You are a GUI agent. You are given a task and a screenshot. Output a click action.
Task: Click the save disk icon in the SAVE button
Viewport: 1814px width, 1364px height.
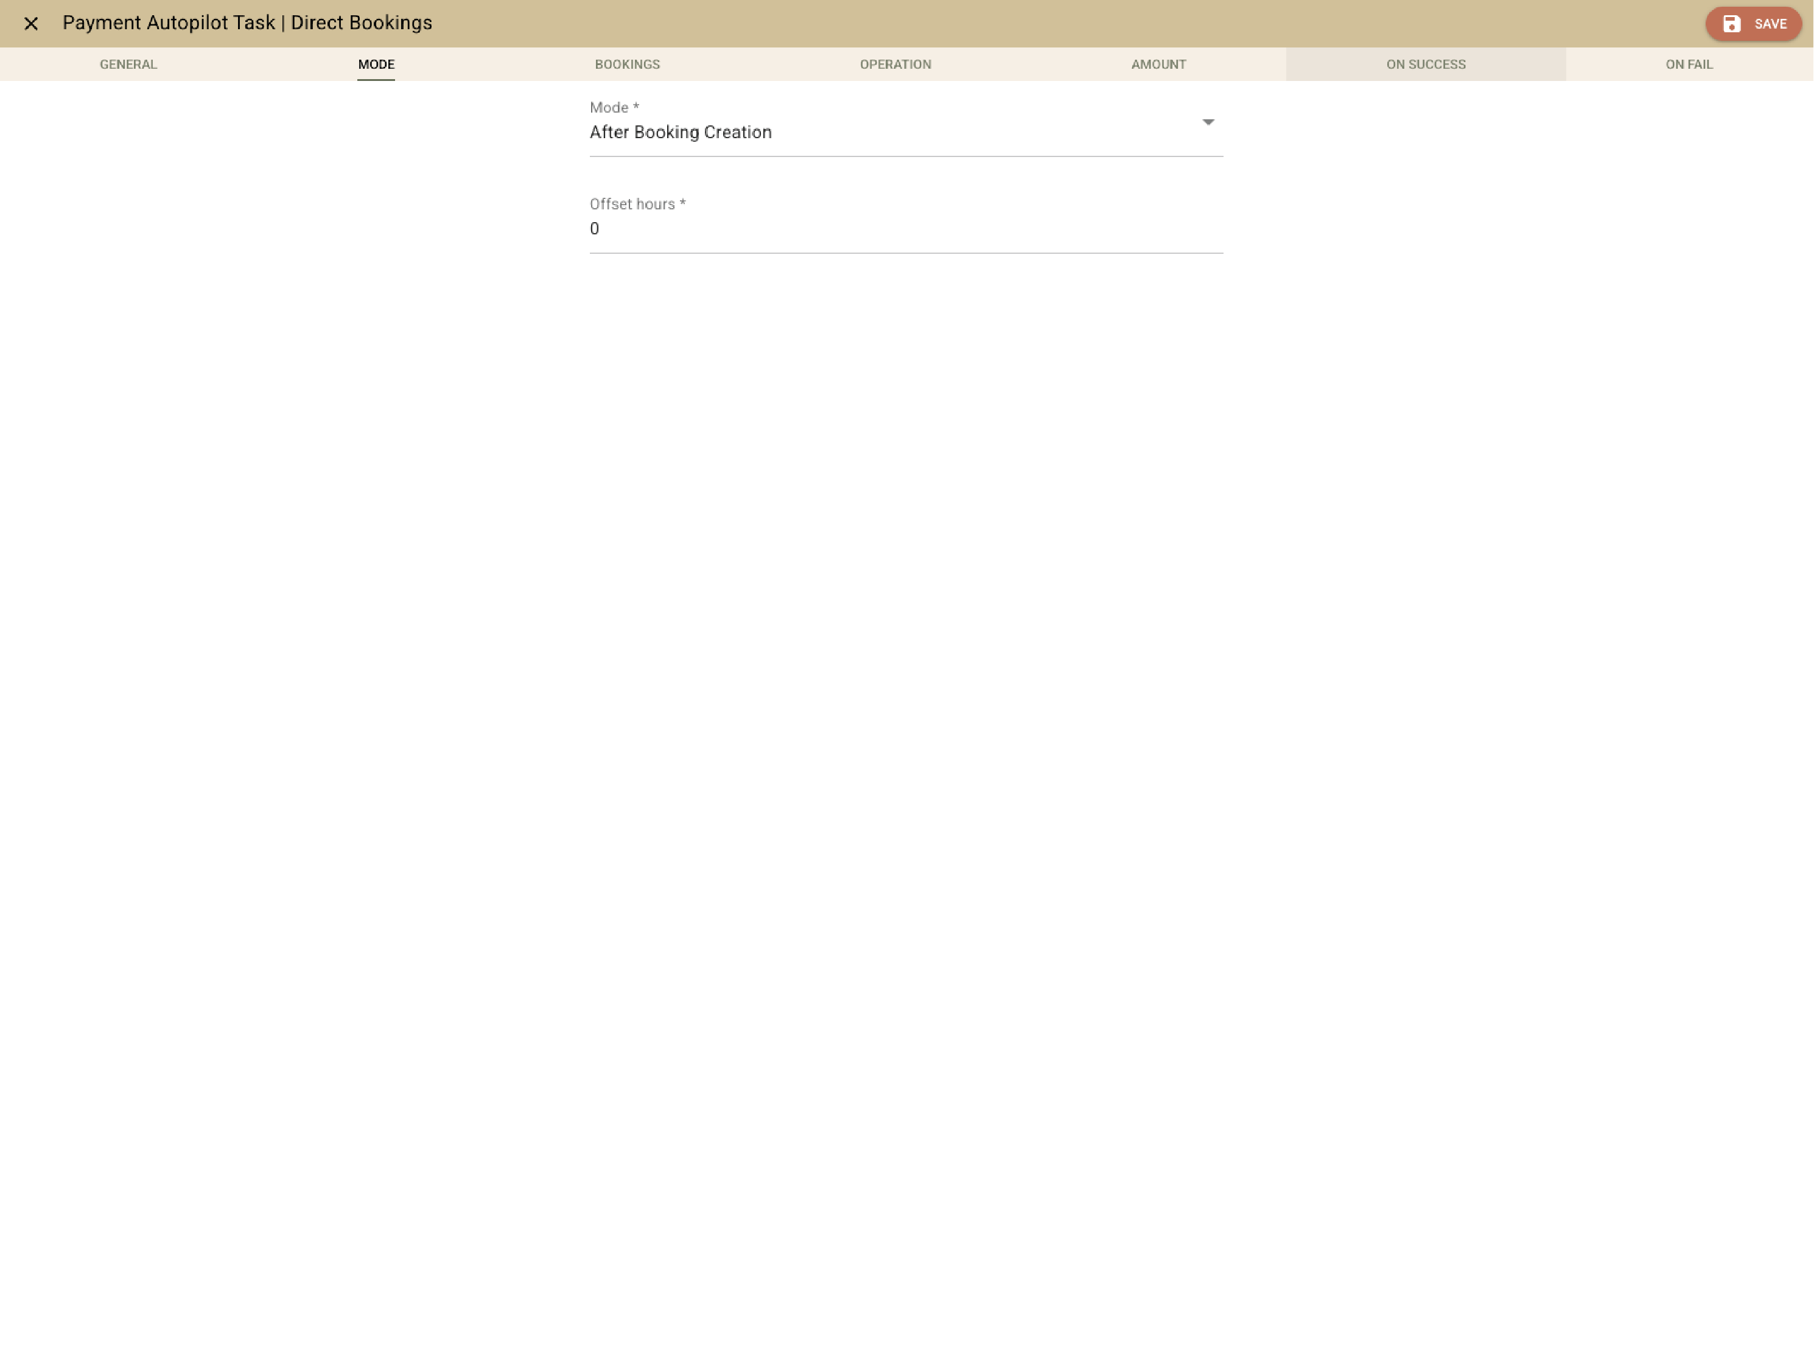(x=1732, y=24)
